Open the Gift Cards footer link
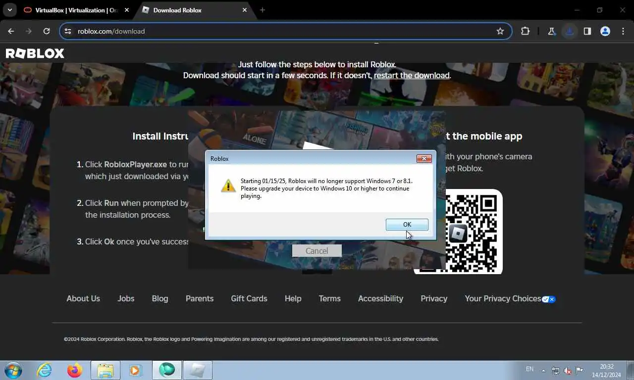The height and width of the screenshot is (380, 634). pos(249,298)
